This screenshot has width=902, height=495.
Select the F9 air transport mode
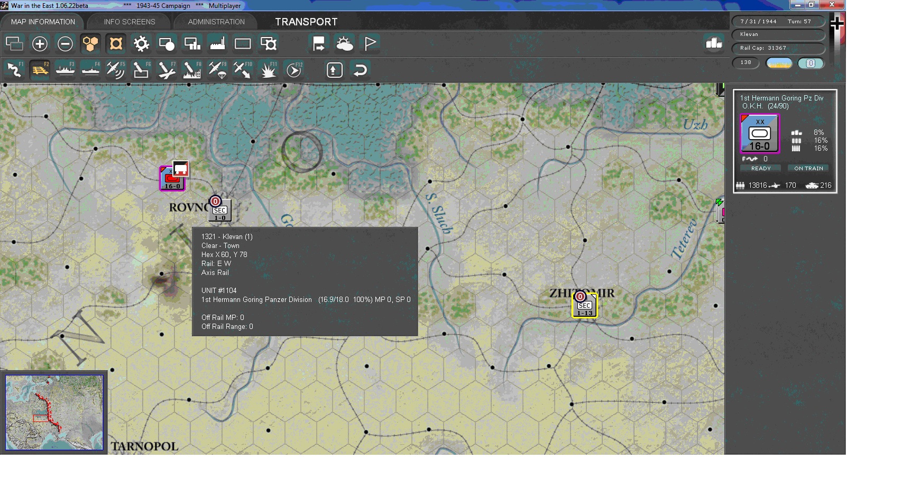(x=217, y=70)
